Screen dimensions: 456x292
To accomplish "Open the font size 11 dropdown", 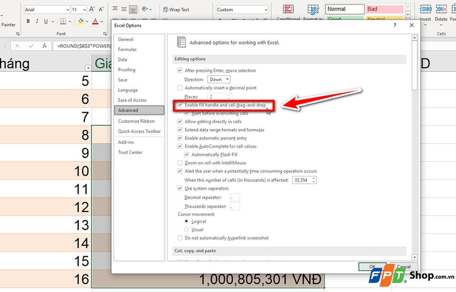I will (84, 10).
